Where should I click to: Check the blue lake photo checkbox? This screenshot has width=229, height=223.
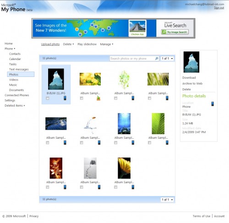tap(48, 142)
